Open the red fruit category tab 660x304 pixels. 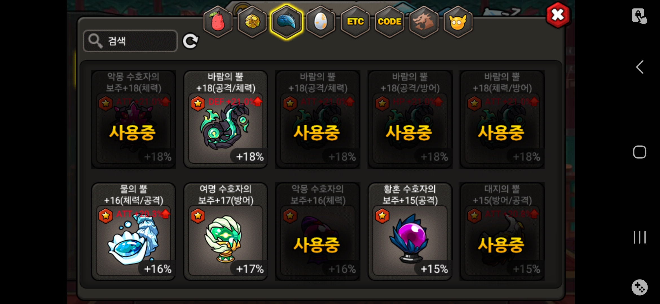point(218,22)
